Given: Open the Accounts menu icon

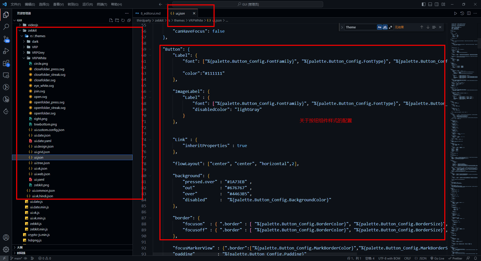Looking at the screenshot, I should tap(6, 237).
